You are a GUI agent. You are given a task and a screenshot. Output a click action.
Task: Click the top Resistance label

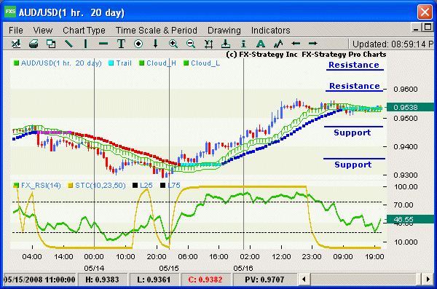pos(354,65)
